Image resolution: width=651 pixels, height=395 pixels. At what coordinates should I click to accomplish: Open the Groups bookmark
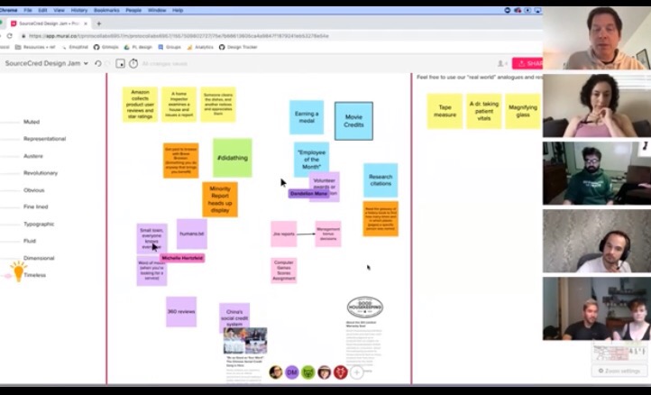pyautogui.click(x=170, y=48)
